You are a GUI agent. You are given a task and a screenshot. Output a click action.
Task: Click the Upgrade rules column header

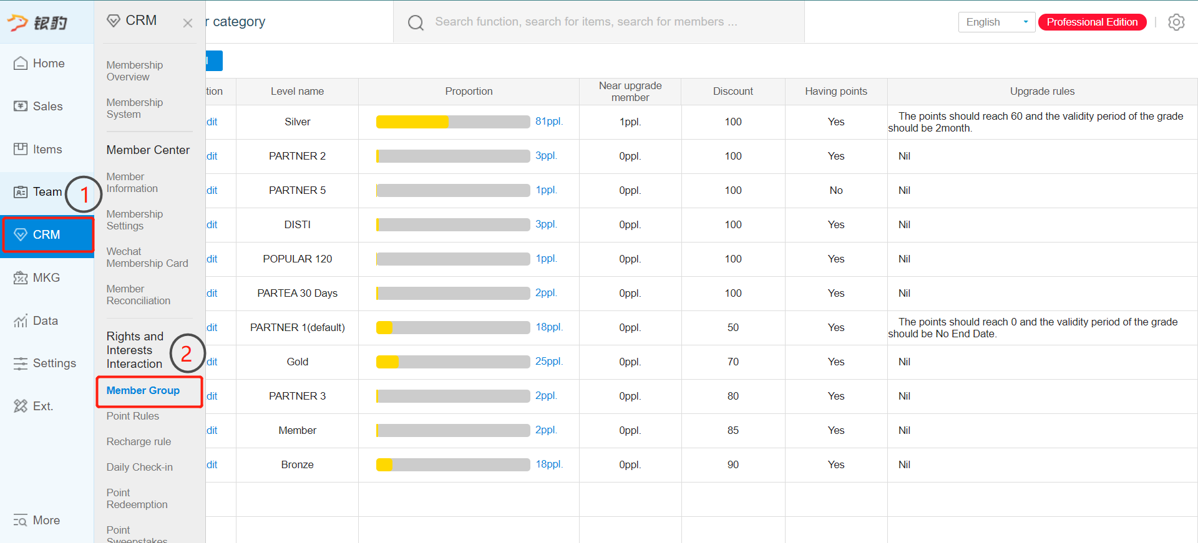[1042, 92]
